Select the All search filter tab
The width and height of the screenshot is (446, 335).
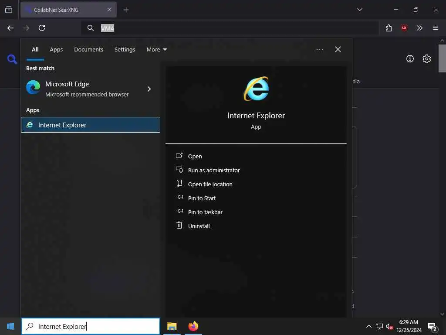[x=35, y=50]
